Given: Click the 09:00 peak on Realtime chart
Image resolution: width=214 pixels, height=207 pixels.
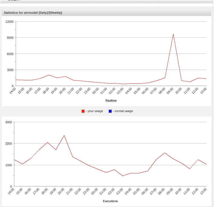Looking at the screenshot, I should tap(173, 34).
